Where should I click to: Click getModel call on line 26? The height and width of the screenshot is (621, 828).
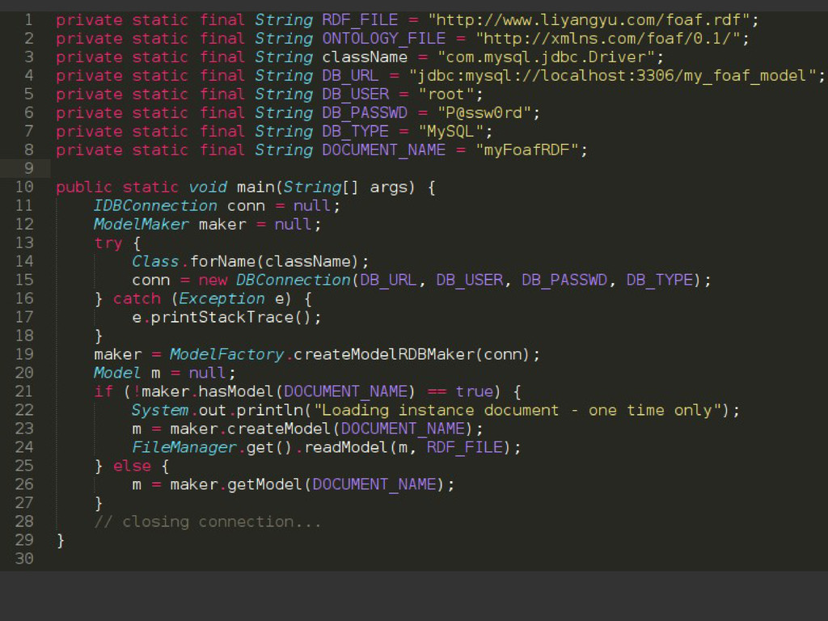point(264,484)
